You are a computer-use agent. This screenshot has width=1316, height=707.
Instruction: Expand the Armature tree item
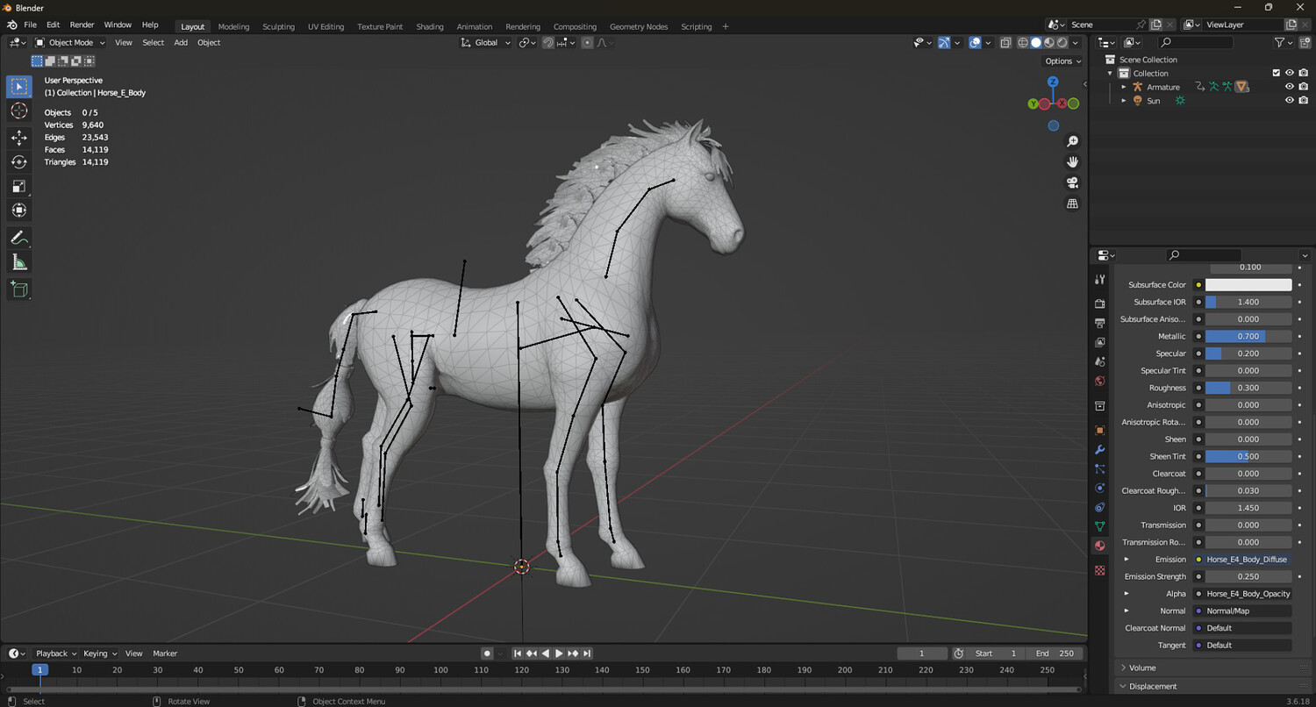click(1124, 87)
